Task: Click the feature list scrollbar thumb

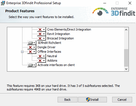Action: point(126,58)
